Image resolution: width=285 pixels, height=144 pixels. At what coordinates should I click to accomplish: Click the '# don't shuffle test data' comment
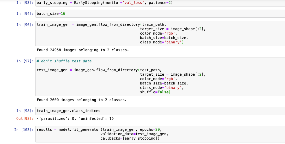(64, 61)
